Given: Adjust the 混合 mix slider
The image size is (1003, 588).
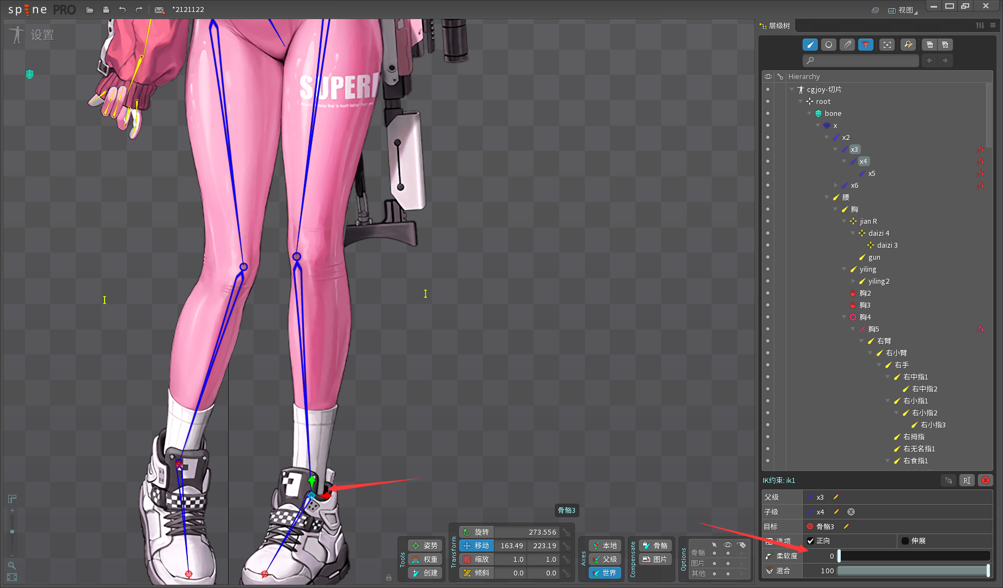Looking at the screenshot, I should point(914,571).
